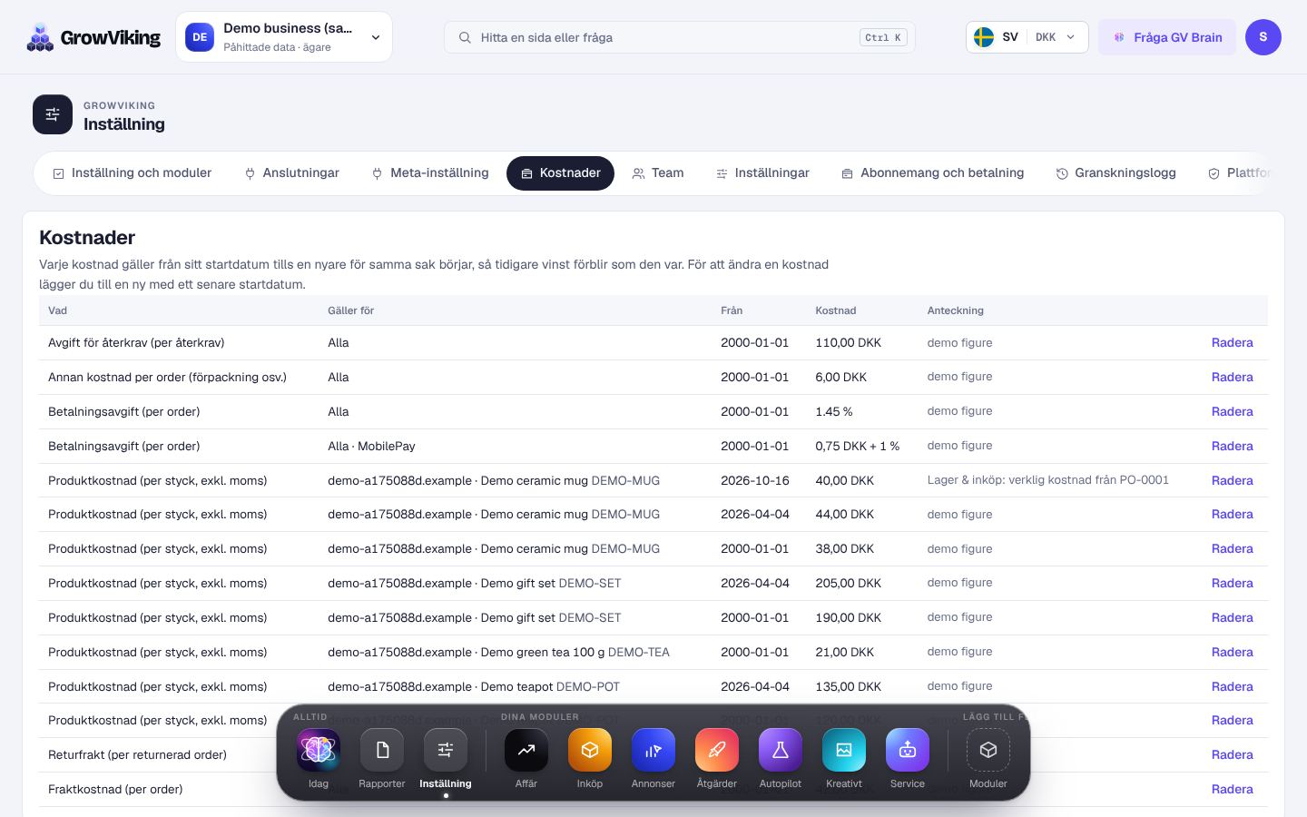The width and height of the screenshot is (1307, 817).
Task: Open the user avatar S menu
Action: (x=1263, y=37)
